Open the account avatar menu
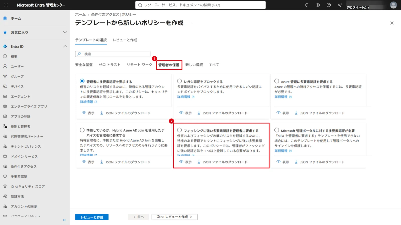 393,5
